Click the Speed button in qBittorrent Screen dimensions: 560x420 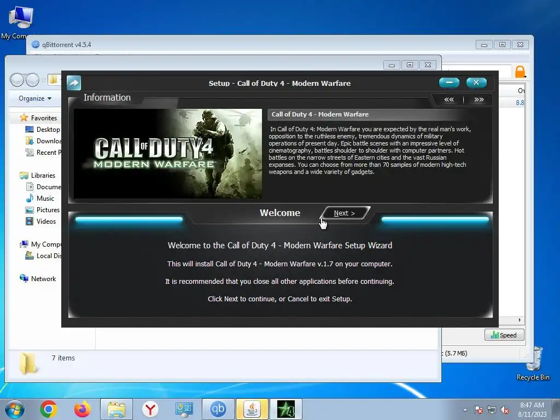point(504,335)
